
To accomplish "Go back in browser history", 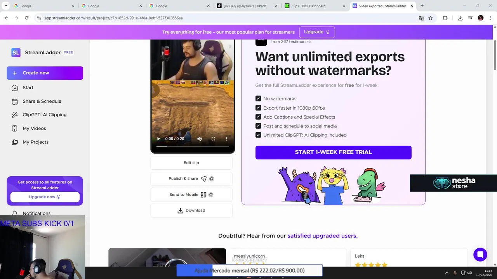I will point(6,18).
